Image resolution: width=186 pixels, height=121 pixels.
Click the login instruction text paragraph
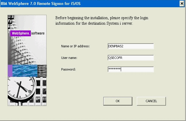pos(102,21)
